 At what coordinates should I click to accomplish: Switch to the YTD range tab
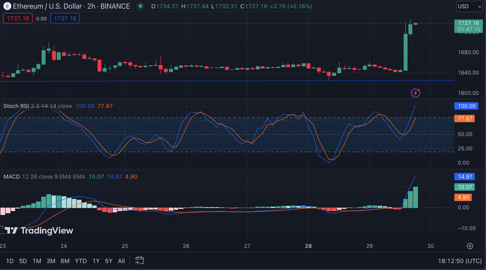pyautogui.click(x=80, y=260)
